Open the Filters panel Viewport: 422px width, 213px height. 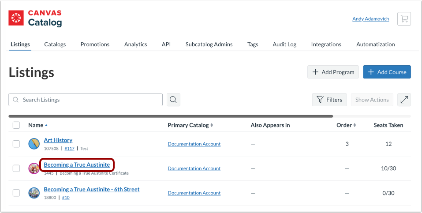[x=329, y=100]
